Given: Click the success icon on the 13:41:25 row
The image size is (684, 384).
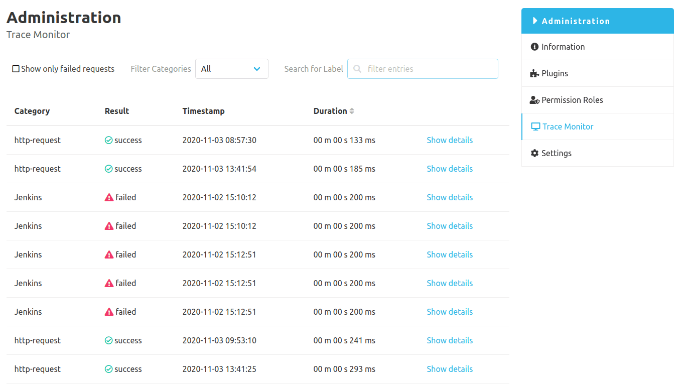Looking at the screenshot, I should (x=108, y=368).
